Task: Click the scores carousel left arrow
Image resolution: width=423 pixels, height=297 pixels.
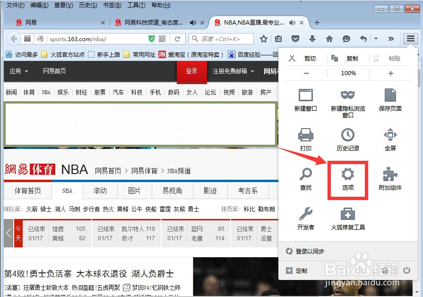Action: click(x=9, y=233)
